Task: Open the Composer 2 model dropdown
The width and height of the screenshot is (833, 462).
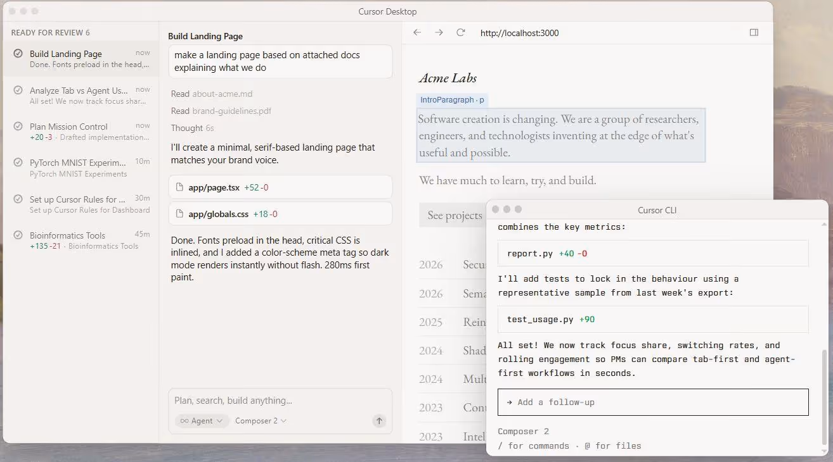Action: 261,421
